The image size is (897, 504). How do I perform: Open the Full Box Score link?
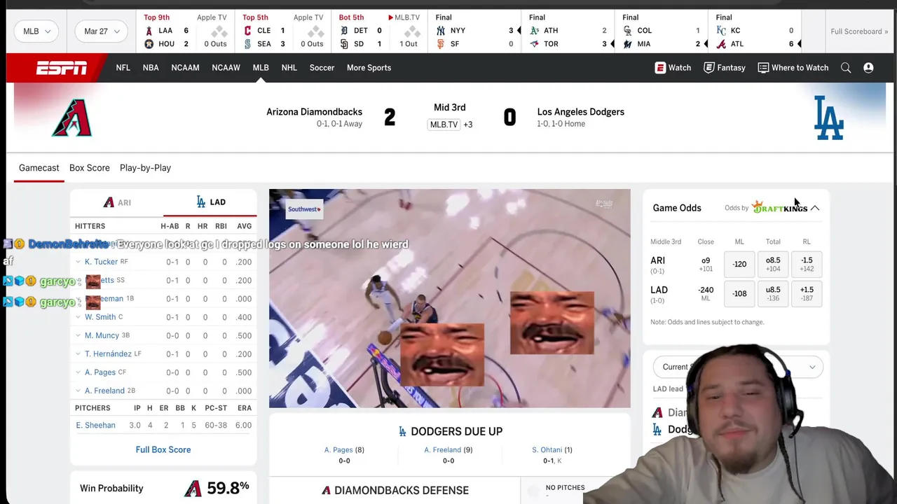pyautogui.click(x=163, y=449)
